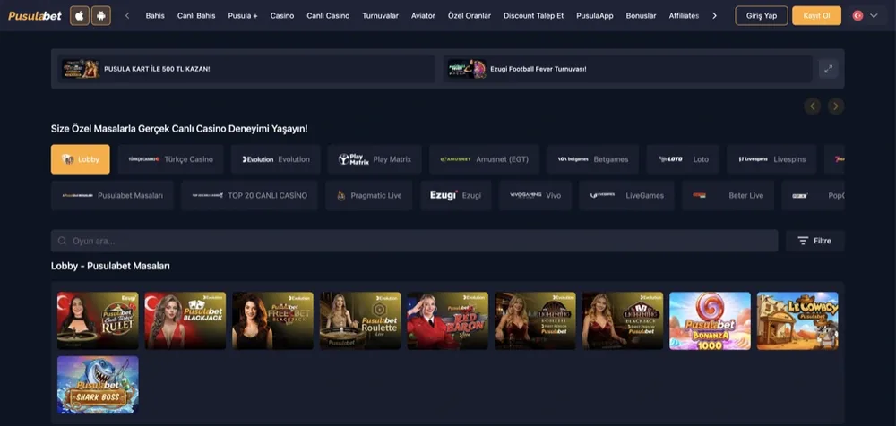
Task: Open Özel Oranlar
Action: click(x=470, y=15)
